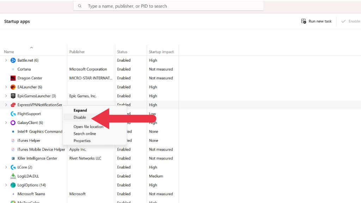Sort by Name column header

click(9, 52)
